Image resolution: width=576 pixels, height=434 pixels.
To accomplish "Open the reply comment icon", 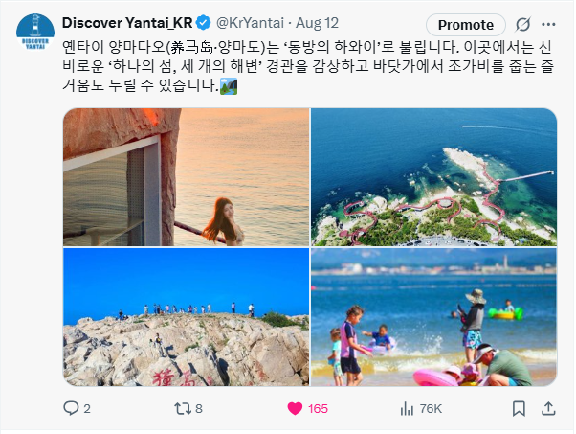I will [x=71, y=408].
